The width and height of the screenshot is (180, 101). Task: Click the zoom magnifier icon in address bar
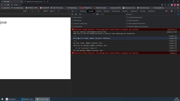(x=165, y=5)
